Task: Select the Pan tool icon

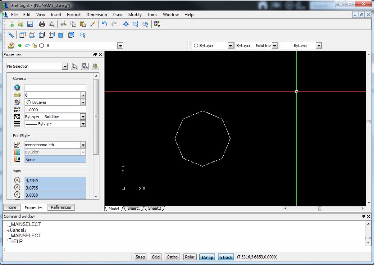Action: click(x=126, y=24)
